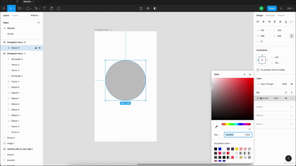
Task: Open horizontal constraint Left dropdown
Action: pos(277,57)
